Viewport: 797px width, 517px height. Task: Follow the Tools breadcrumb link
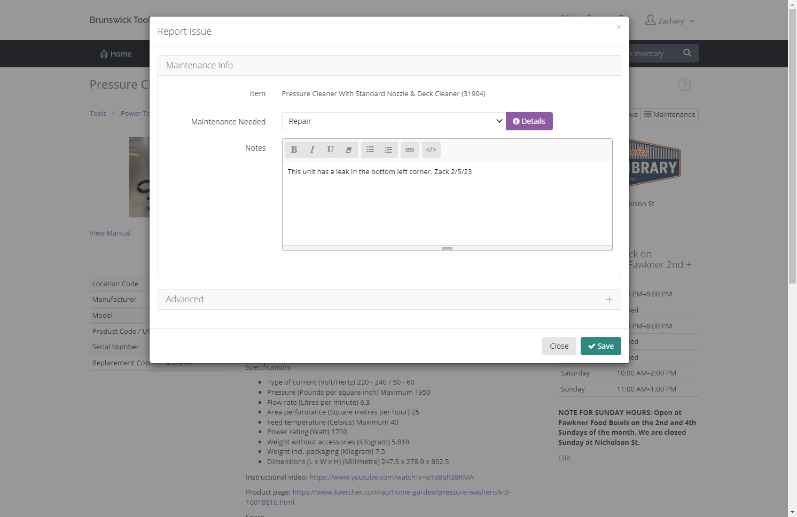coord(98,114)
